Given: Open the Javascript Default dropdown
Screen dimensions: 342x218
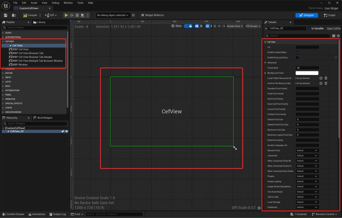Looking at the screenshot, I should click(307, 156).
